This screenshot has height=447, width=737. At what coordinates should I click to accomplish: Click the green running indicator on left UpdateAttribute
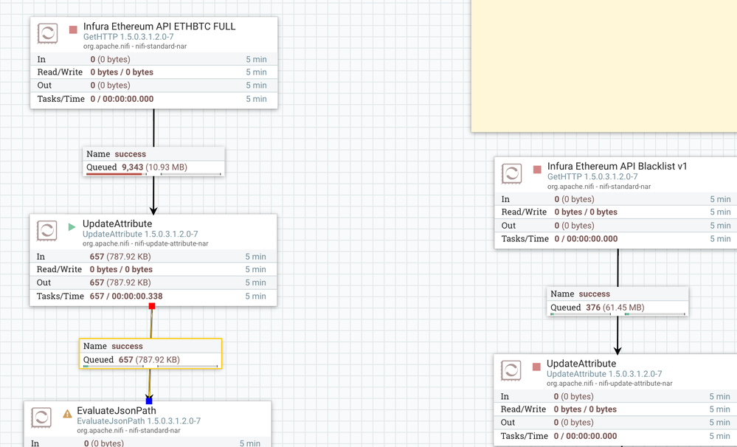[x=72, y=227]
